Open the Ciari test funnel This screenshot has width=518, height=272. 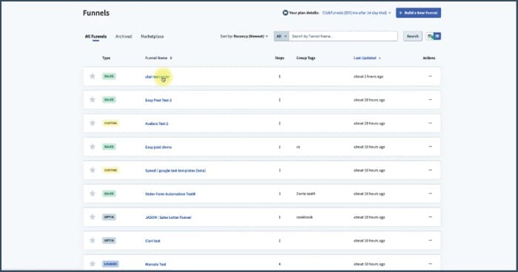pos(152,241)
